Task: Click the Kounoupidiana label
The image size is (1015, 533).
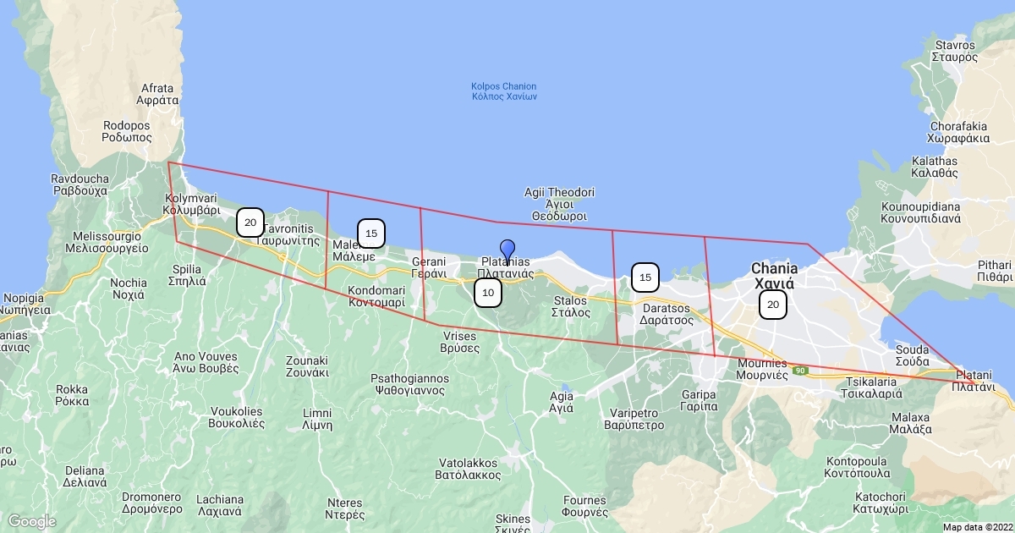Action: [921, 212]
